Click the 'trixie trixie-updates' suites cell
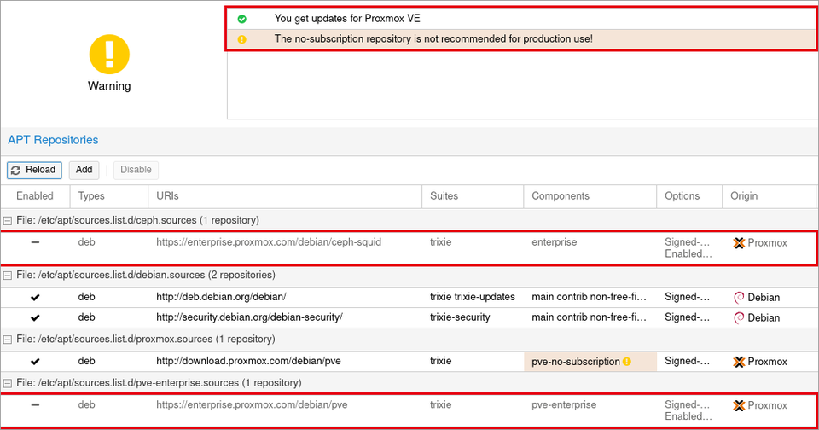 [472, 297]
